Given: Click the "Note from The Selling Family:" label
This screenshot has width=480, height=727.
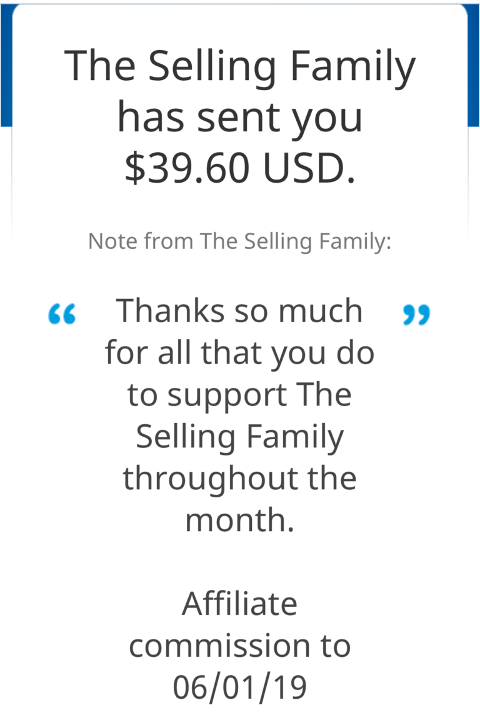Looking at the screenshot, I should tap(239, 241).
